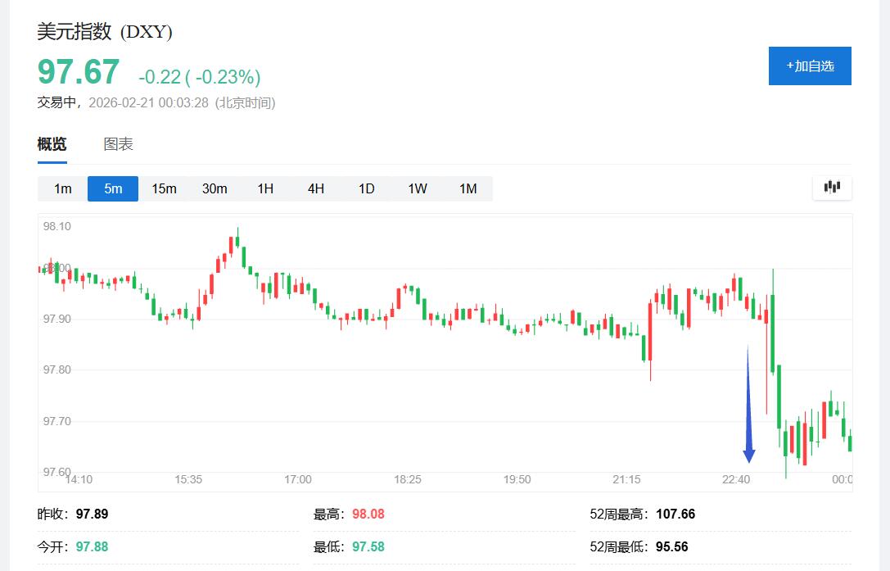Switch to 1D daily chart
The width and height of the screenshot is (890, 571).
(366, 188)
